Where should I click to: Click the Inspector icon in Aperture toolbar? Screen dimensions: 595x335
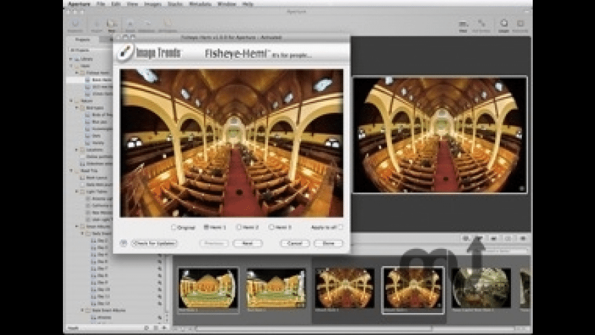pyautogui.click(x=75, y=24)
